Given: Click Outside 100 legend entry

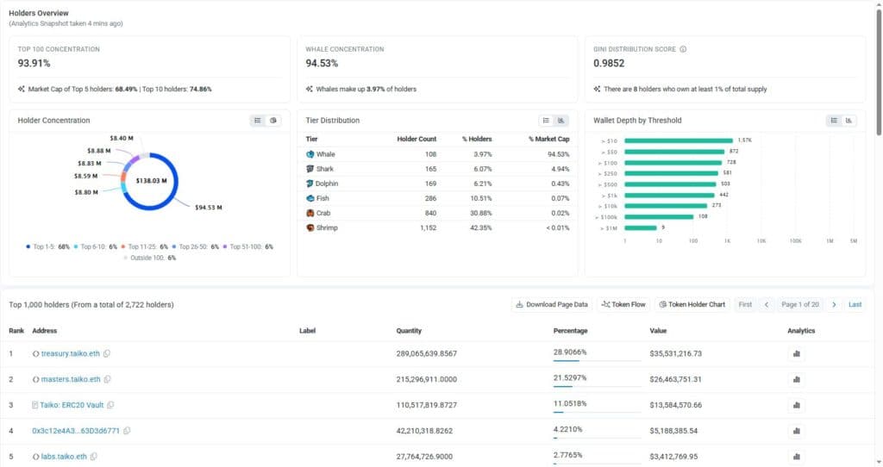Looking at the screenshot, I should tap(150, 258).
